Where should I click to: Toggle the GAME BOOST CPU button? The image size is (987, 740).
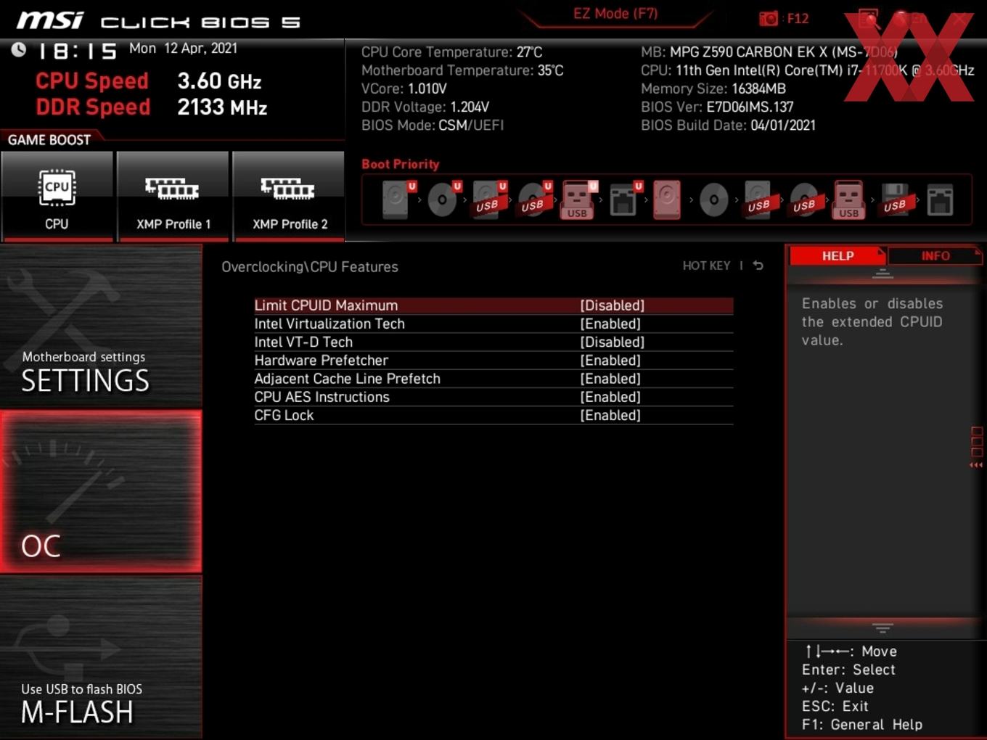pos(57,195)
